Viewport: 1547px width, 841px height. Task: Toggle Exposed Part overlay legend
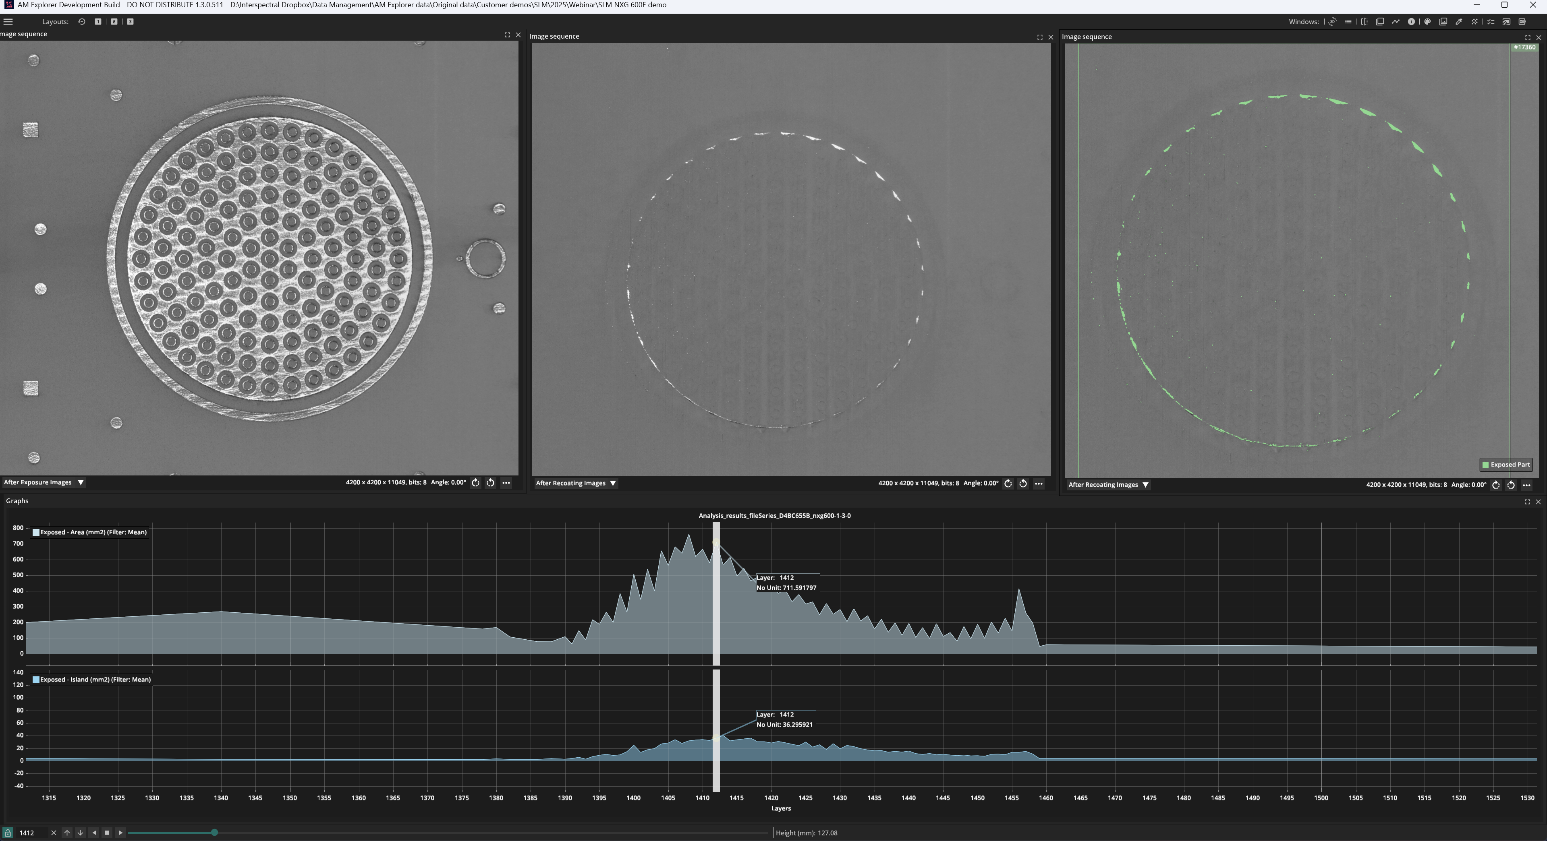[1506, 465]
